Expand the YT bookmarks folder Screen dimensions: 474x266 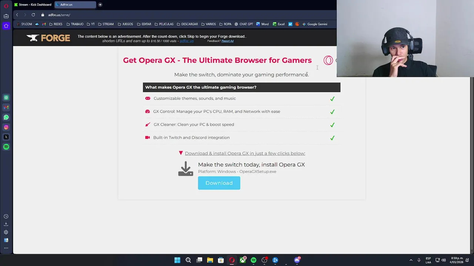coord(91,24)
